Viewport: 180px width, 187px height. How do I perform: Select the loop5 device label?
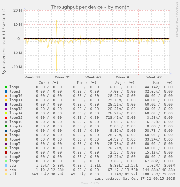pyautogui.click(x=15, y=144)
